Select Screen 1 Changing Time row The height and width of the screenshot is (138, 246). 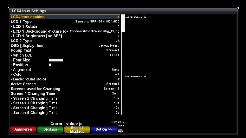[x=65, y=93]
